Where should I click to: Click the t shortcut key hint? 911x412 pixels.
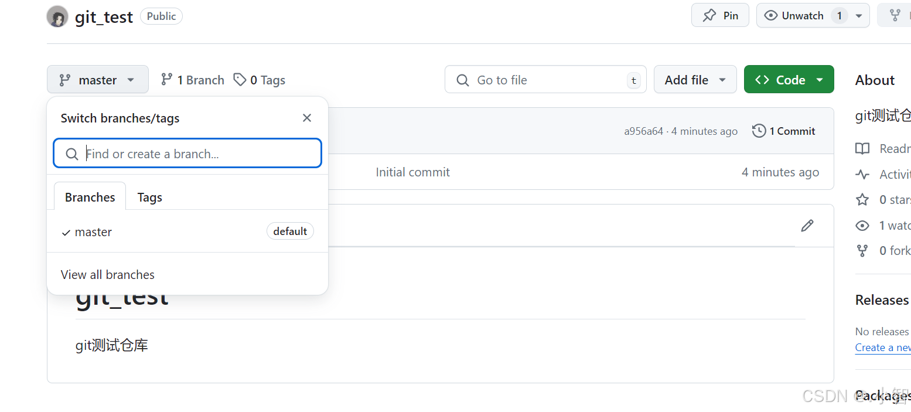coord(633,80)
